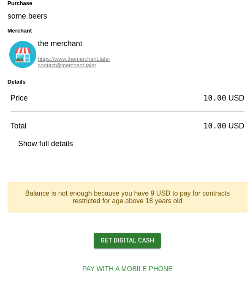Screen dimensions: 250x286
Task: Click the Purchase section heading
Action: point(20,3)
